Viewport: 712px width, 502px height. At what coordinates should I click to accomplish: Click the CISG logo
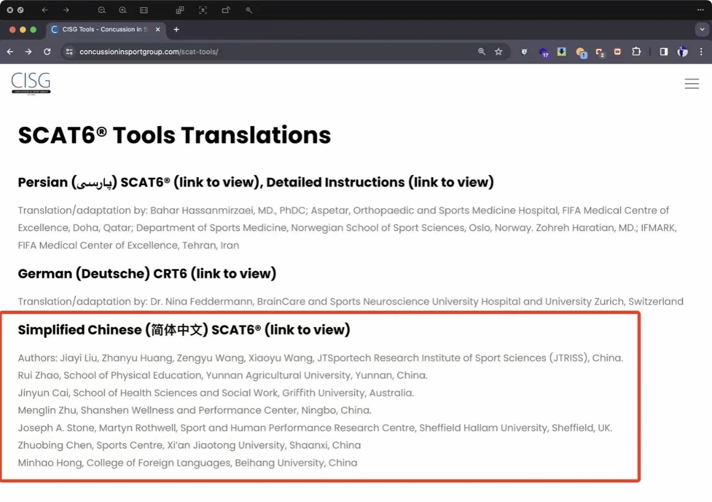pyautogui.click(x=31, y=84)
